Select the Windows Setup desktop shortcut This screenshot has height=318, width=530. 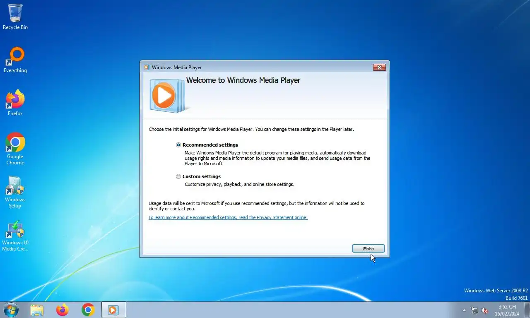pyautogui.click(x=15, y=192)
